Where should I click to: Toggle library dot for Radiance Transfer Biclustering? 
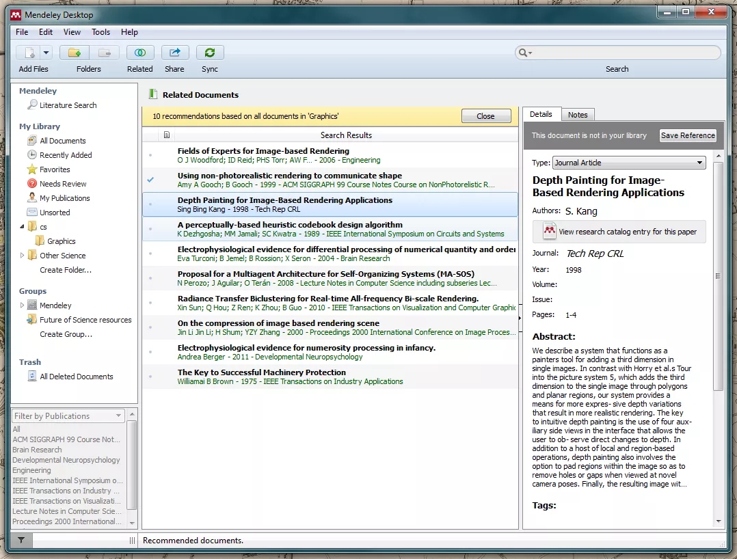click(150, 303)
